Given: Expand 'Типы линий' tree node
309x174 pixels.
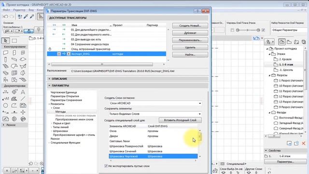Looking at the screenshot, I should click(52, 127).
